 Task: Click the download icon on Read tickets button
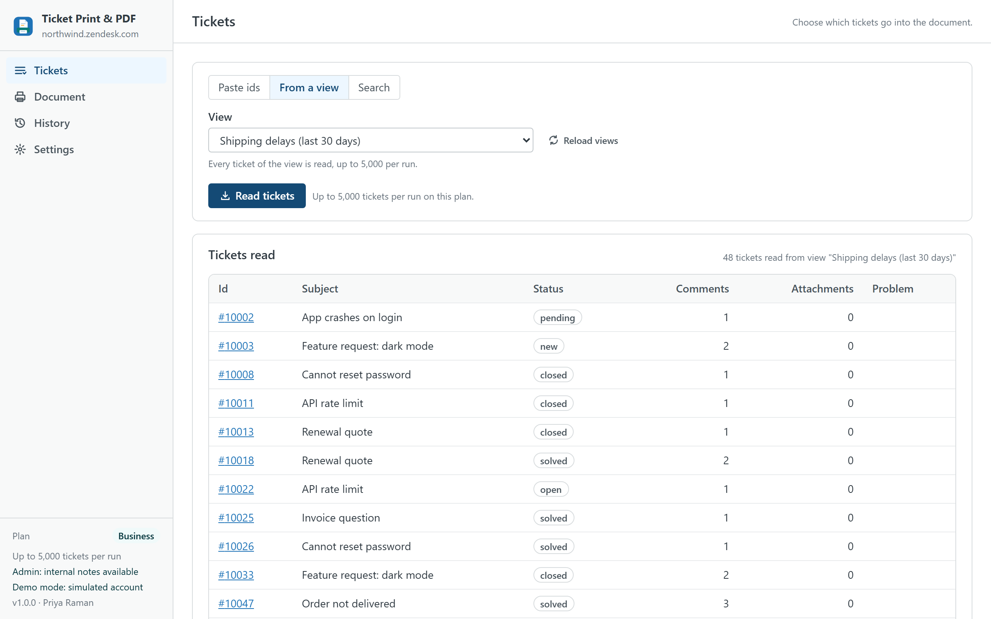pos(225,196)
